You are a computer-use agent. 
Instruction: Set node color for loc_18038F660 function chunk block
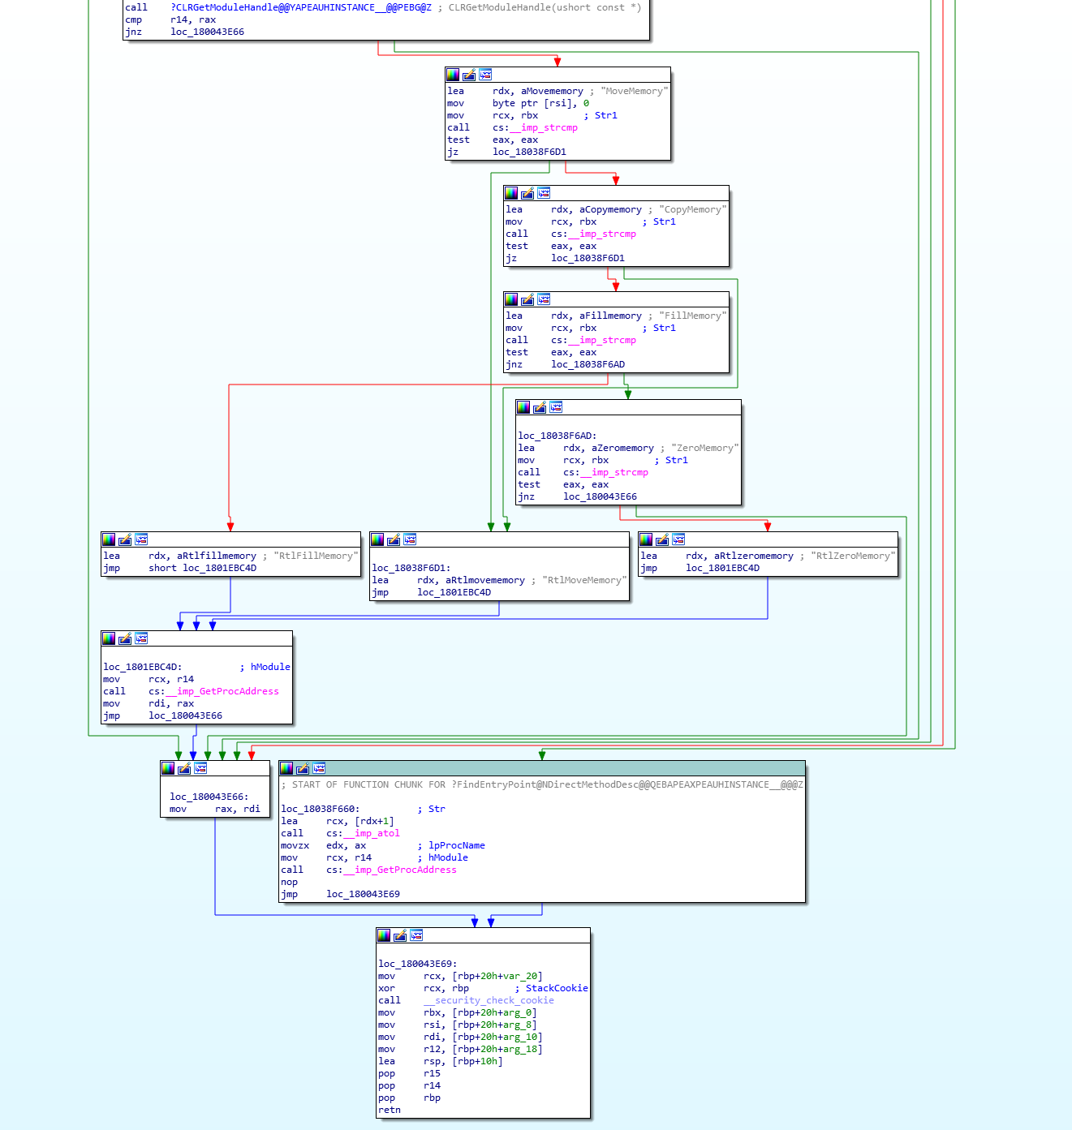coord(286,768)
